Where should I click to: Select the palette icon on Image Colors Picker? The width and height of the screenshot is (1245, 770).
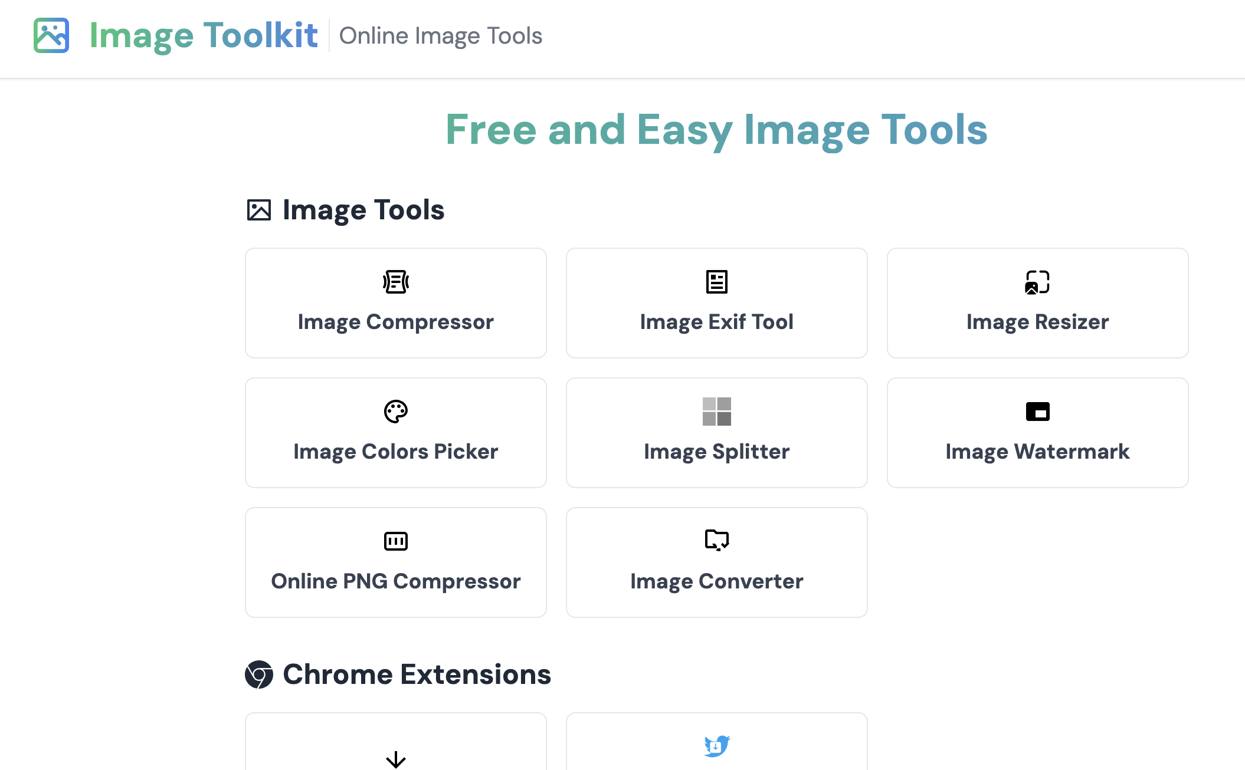395,411
